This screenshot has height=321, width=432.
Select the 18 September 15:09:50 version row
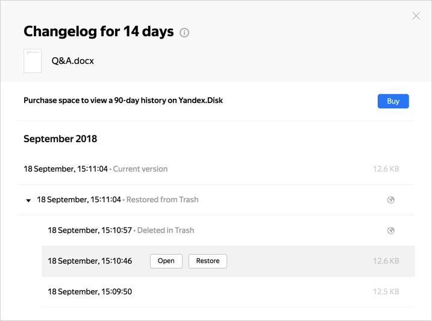228,292
